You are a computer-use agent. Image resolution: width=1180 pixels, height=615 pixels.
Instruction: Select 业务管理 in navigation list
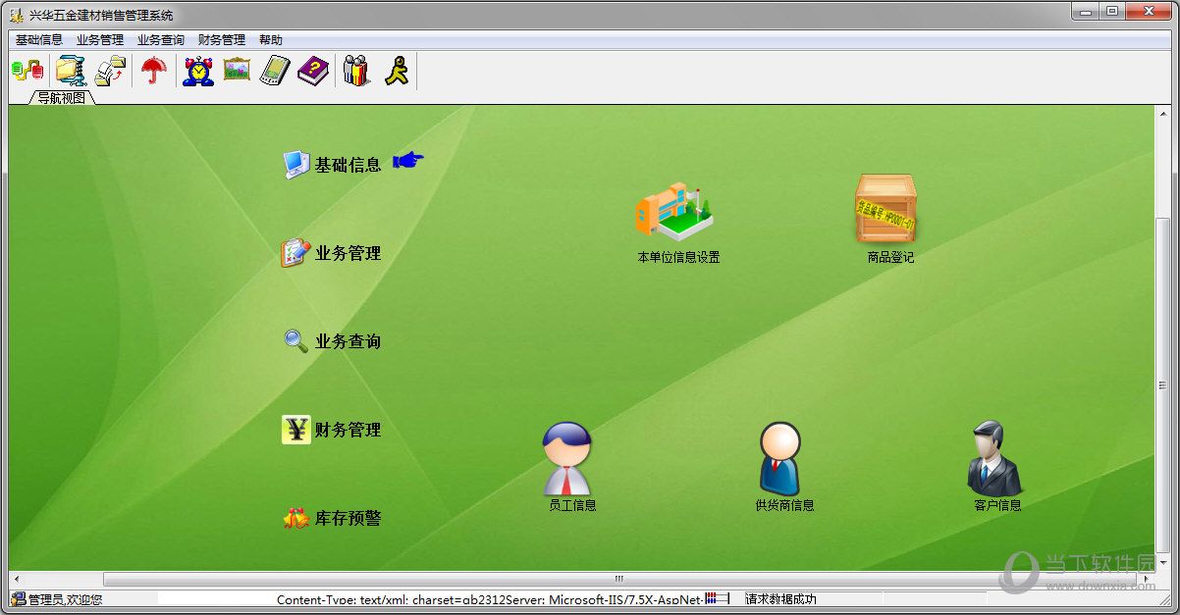[348, 253]
